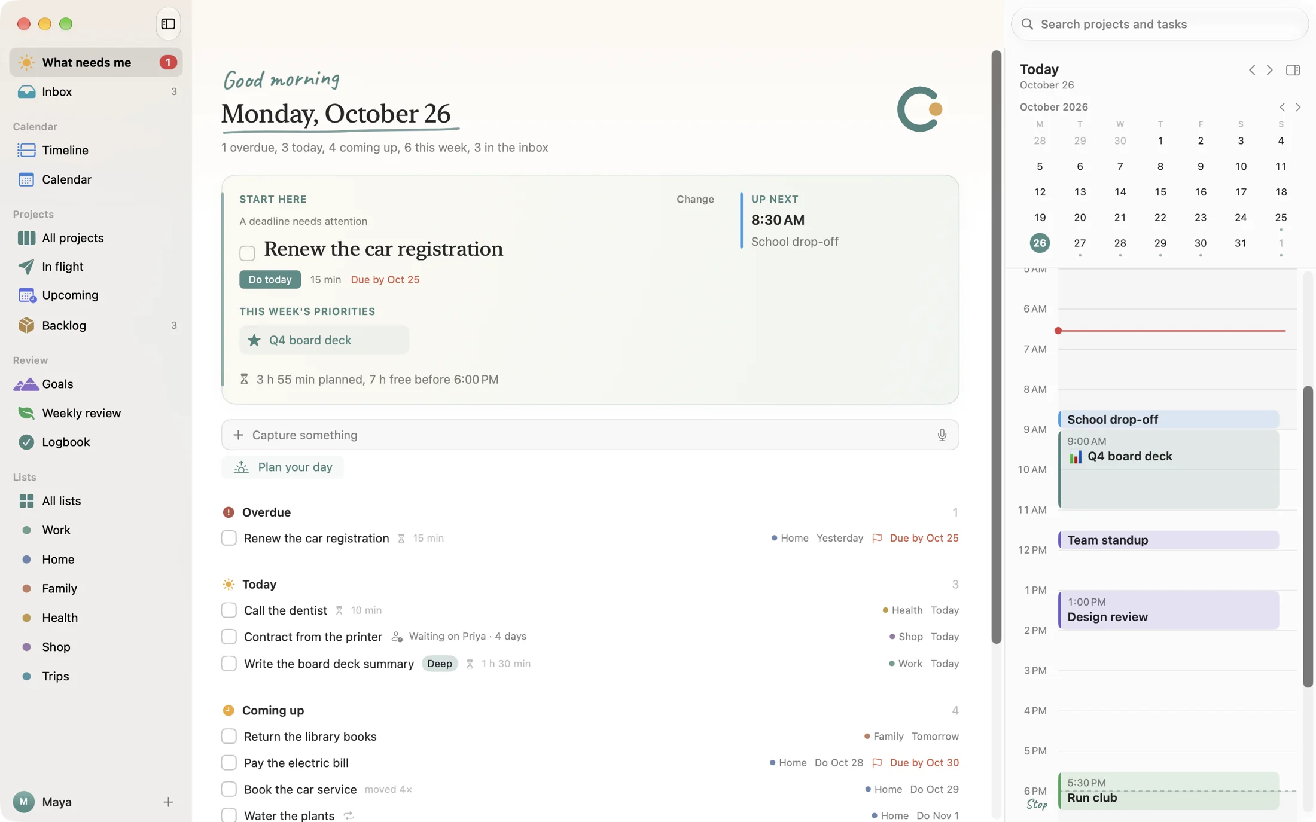Click the add plus icon beside Maya
Image resolution: width=1316 pixels, height=822 pixels.
(168, 802)
